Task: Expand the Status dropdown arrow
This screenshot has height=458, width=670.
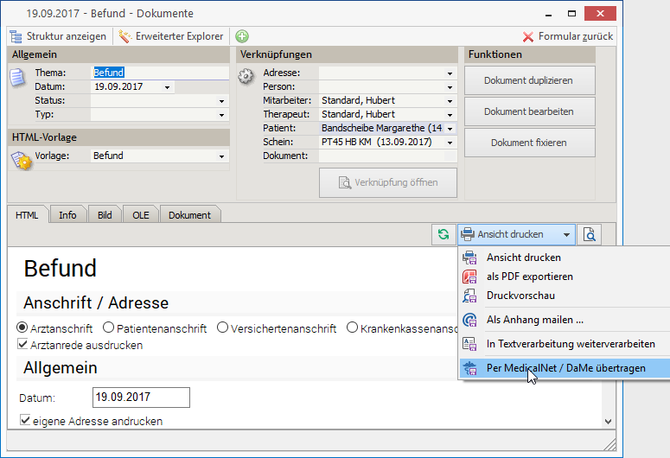Action: pos(222,101)
